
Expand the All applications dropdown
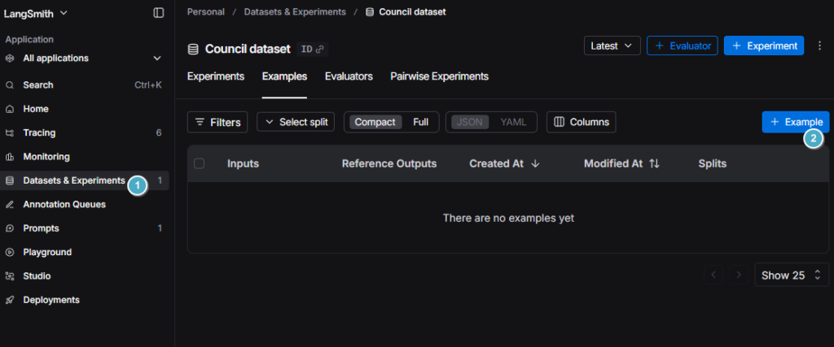[157, 59]
